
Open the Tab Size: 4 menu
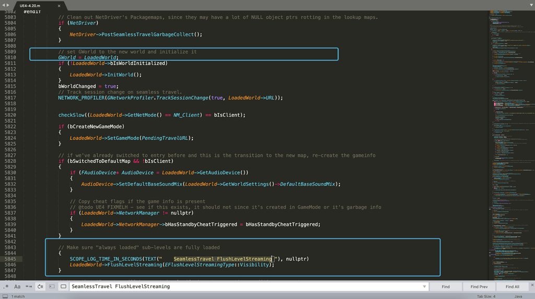pyautogui.click(x=486, y=296)
